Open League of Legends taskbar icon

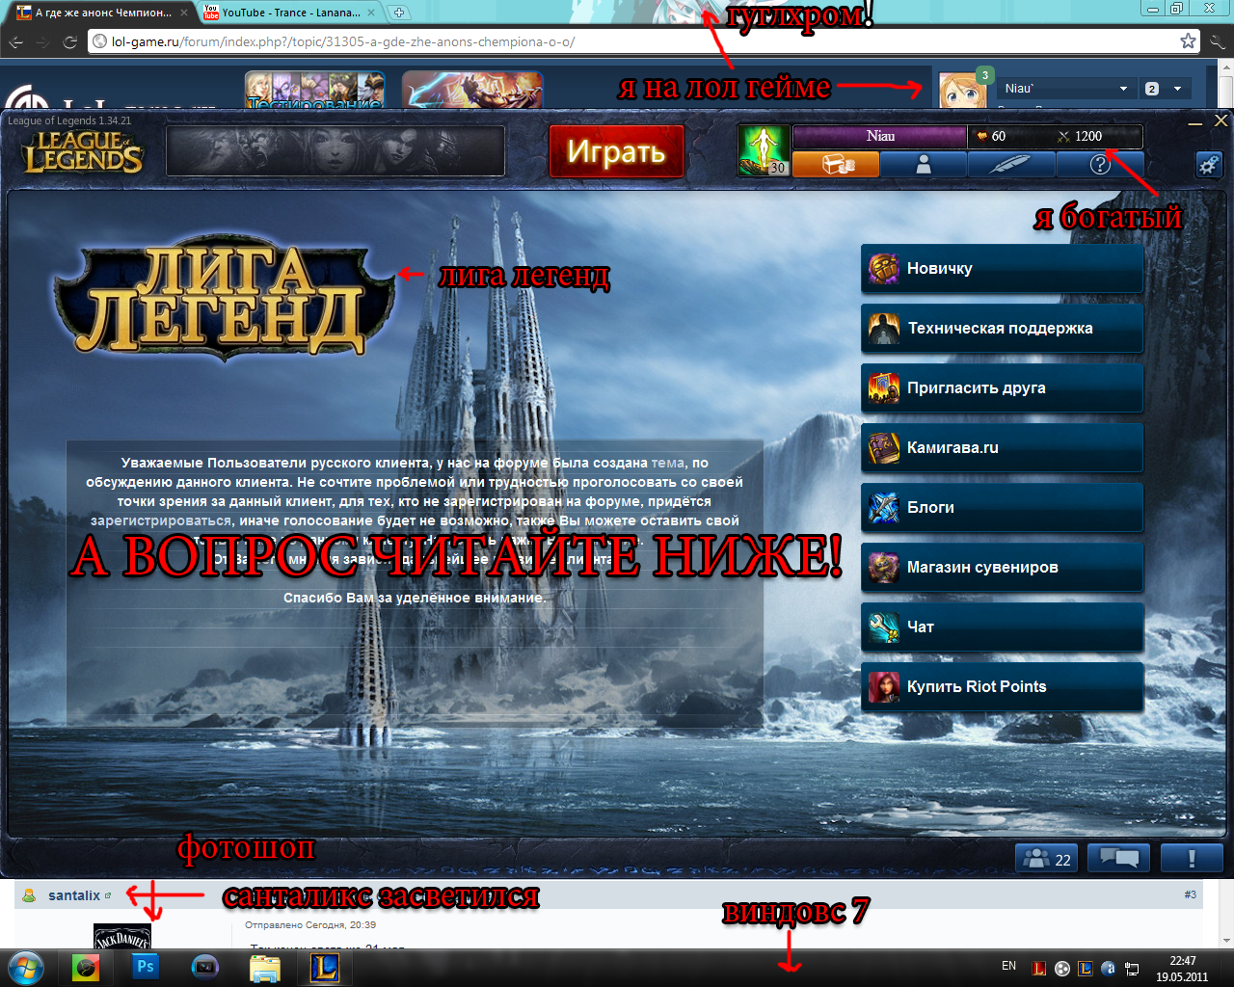(325, 967)
